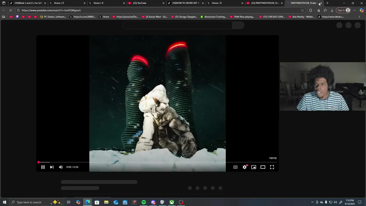Open the Twitch bookmark icon

[x=17, y=17]
